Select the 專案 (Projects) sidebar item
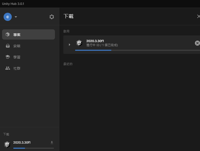The height and width of the screenshot is (151, 200). click(x=28, y=34)
